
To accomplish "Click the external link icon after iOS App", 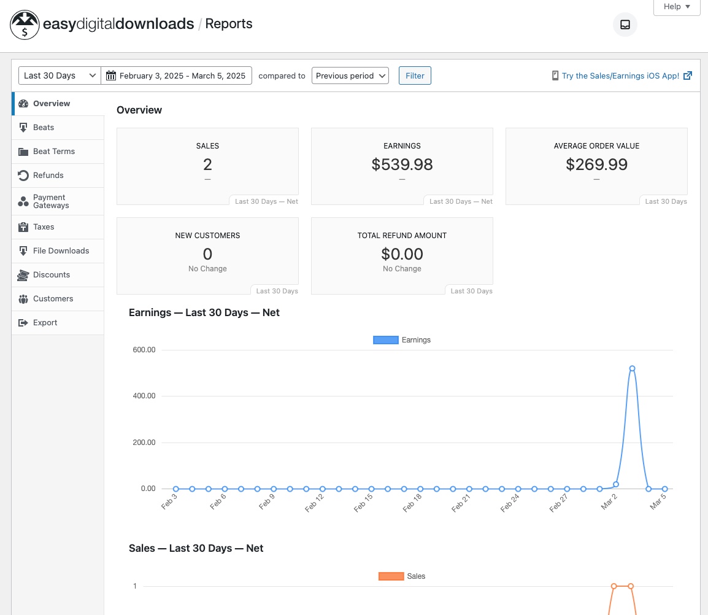I will click(x=688, y=75).
